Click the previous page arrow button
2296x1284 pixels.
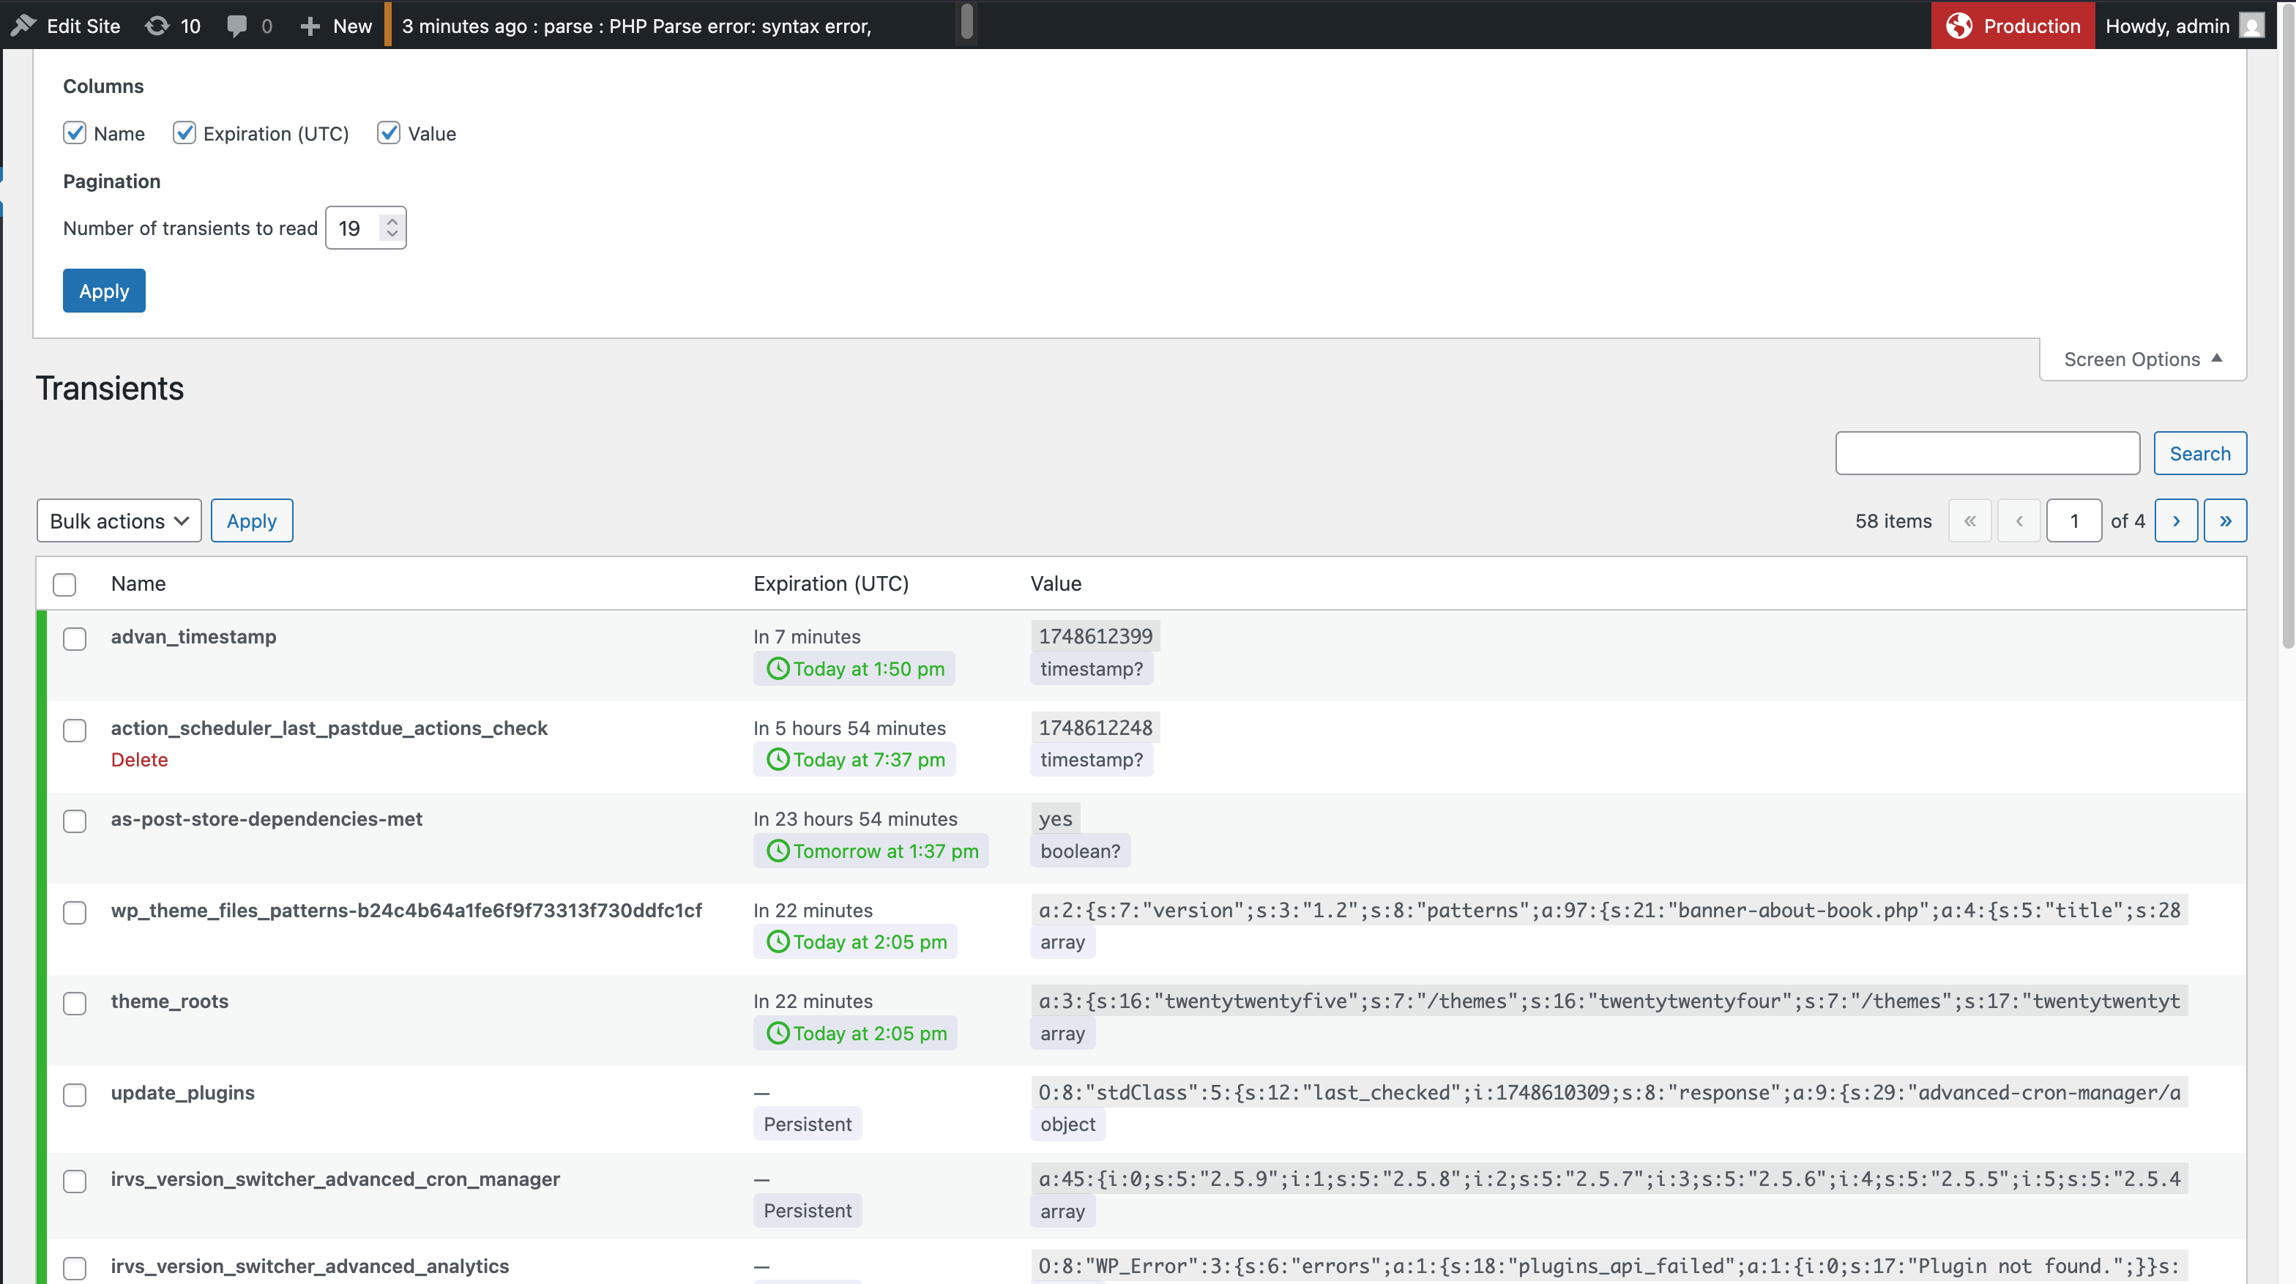coord(2019,520)
